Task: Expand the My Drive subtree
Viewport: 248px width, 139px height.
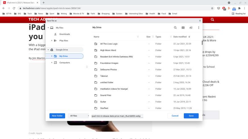Action: click(x=52, y=56)
